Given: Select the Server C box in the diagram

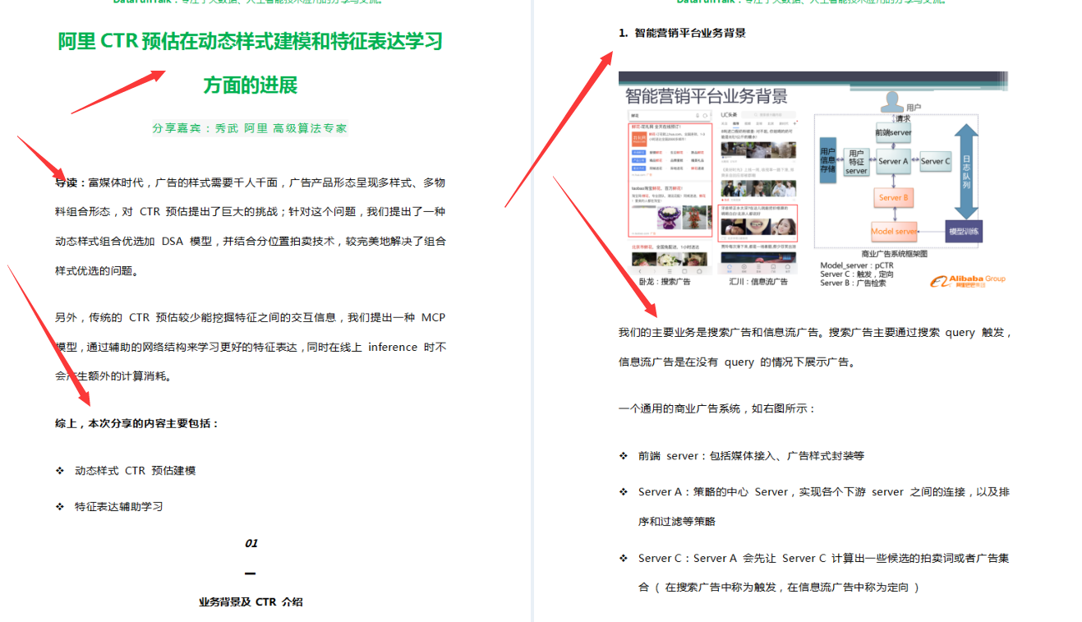Looking at the screenshot, I should point(935,161).
